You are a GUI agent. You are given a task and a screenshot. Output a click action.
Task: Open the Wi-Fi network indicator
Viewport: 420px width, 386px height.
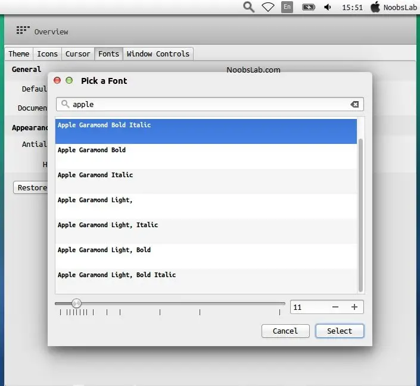[x=268, y=7]
